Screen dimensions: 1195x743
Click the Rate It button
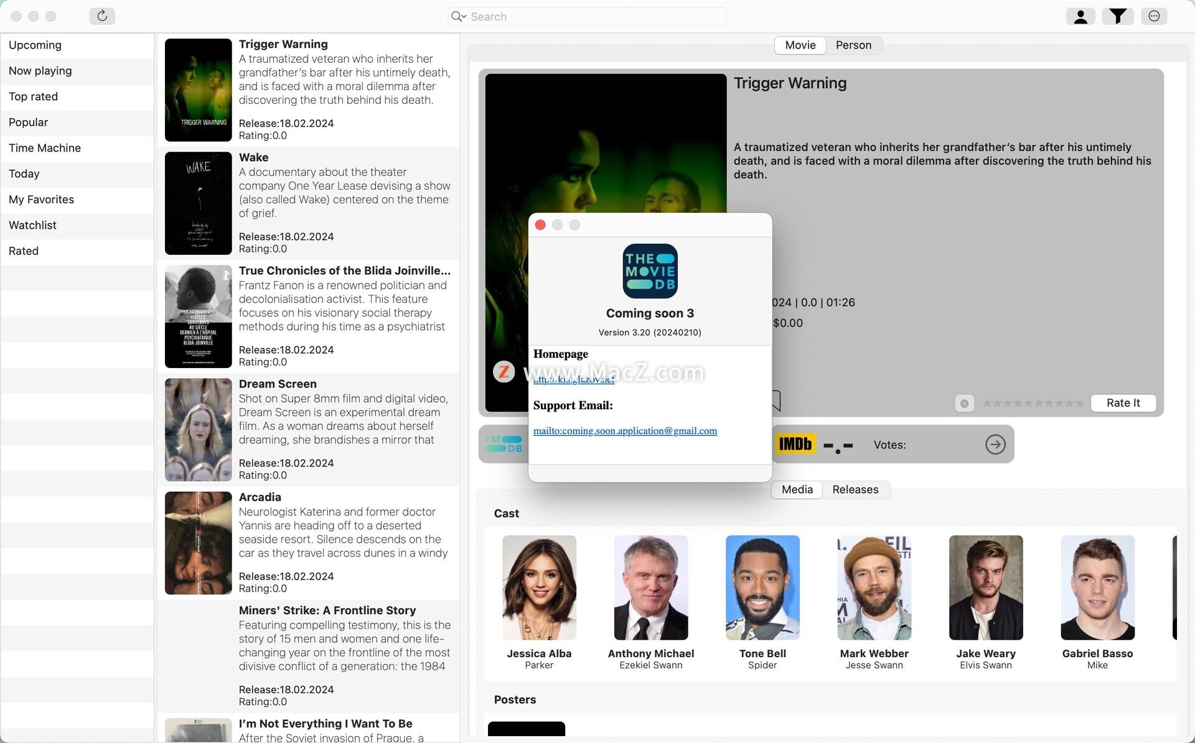click(x=1123, y=403)
